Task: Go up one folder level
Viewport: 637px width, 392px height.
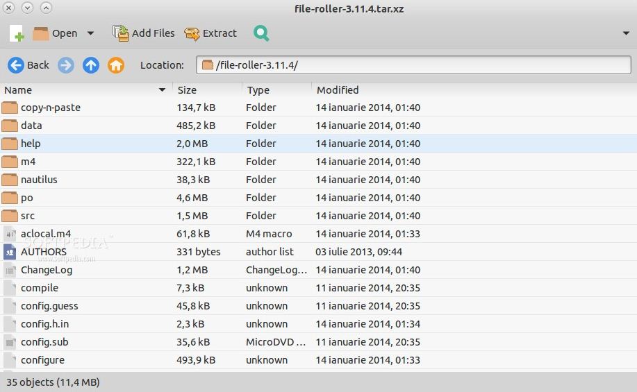Action: 91,65
